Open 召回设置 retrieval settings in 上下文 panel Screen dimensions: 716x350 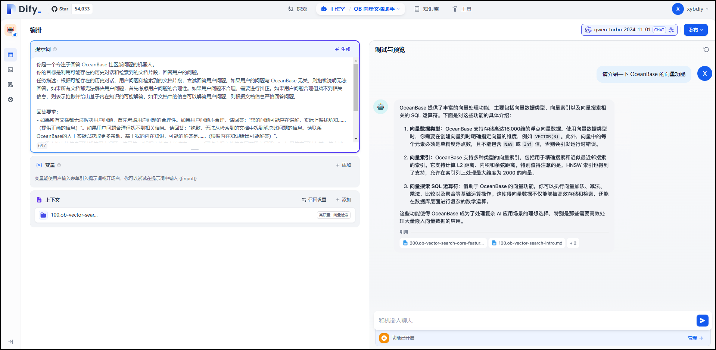[314, 200]
